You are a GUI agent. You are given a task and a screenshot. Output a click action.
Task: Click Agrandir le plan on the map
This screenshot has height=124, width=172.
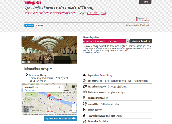coord(30,90)
